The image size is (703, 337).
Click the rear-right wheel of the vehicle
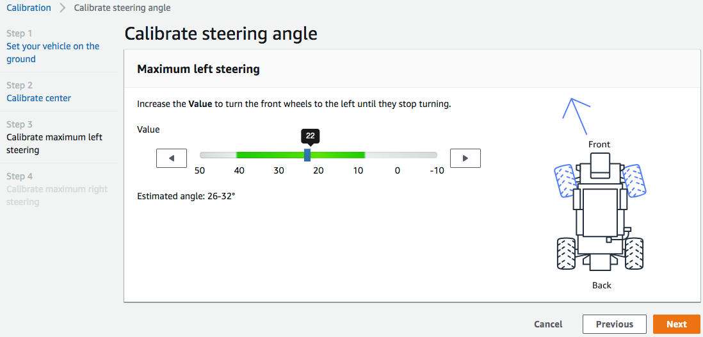point(634,253)
